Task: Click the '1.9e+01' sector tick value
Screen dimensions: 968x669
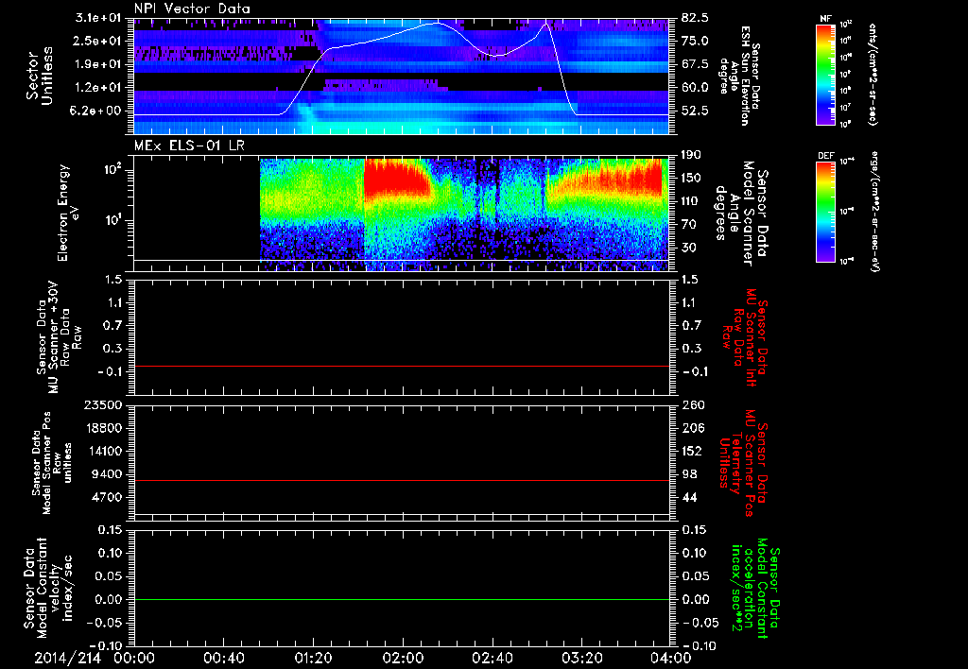Action: click(x=96, y=64)
